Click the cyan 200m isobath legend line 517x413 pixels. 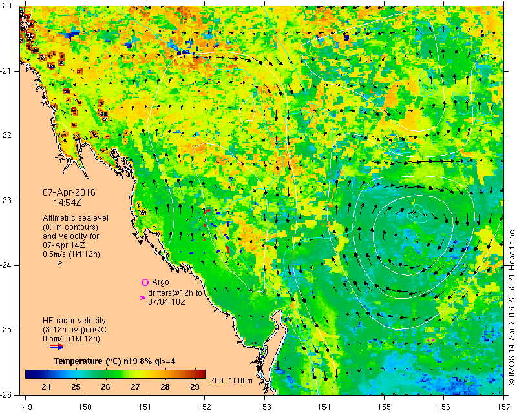coord(220,387)
